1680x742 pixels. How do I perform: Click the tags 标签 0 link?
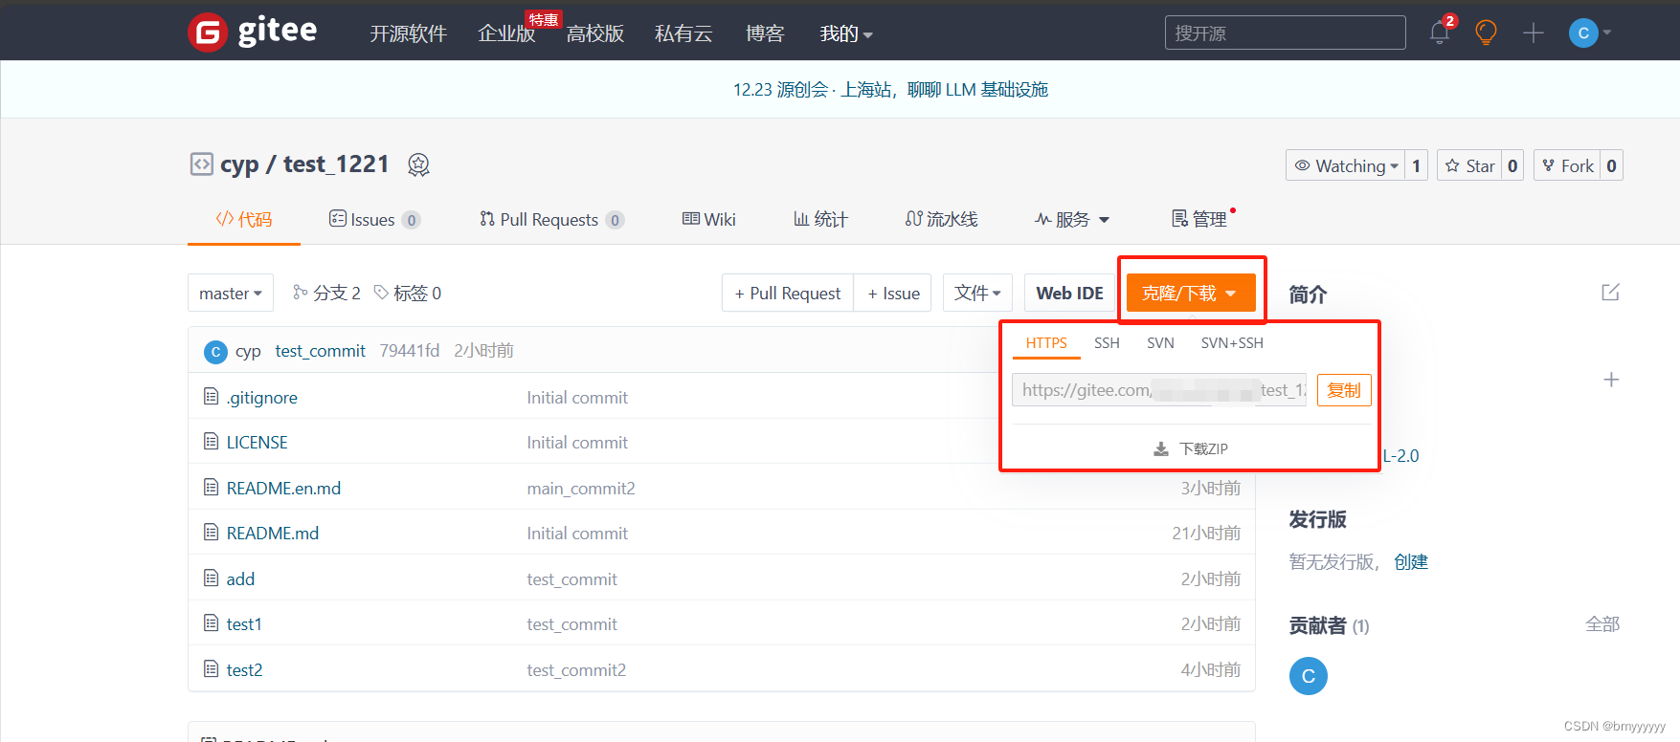408,293
